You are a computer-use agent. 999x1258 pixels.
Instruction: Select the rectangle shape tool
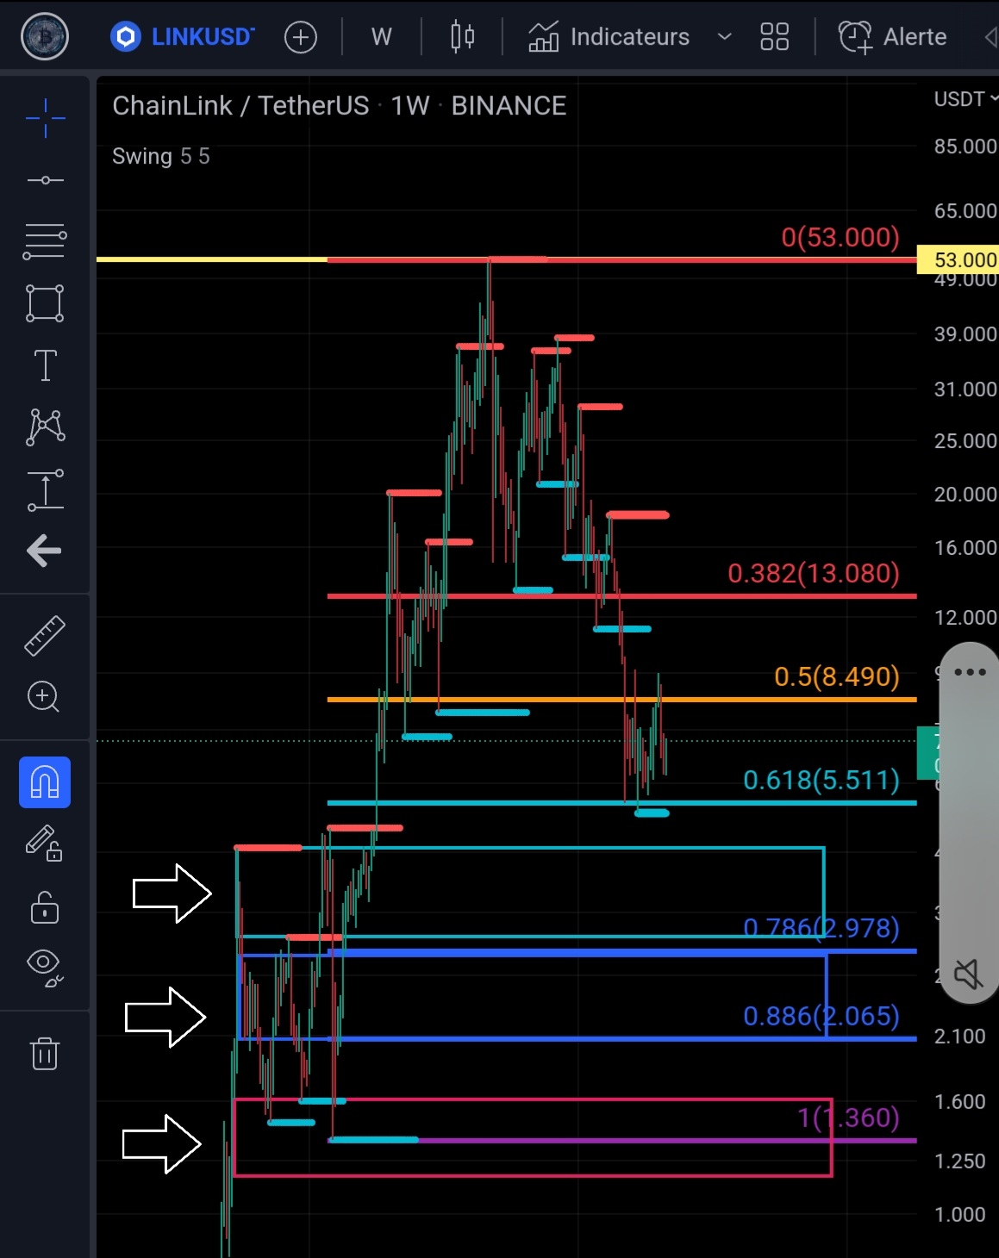(x=45, y=303)
